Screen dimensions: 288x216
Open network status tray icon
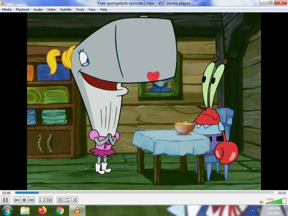point(260,210)
